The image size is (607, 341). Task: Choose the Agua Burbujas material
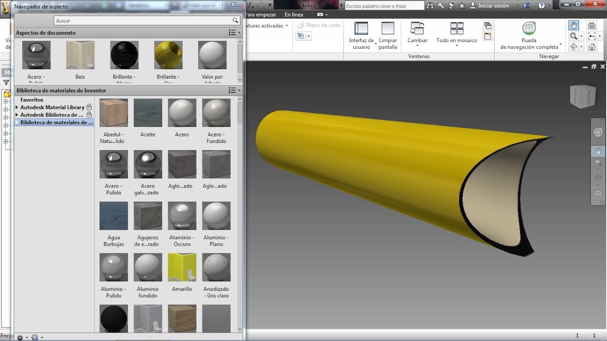pyautogui.click(x=114, y=216)
